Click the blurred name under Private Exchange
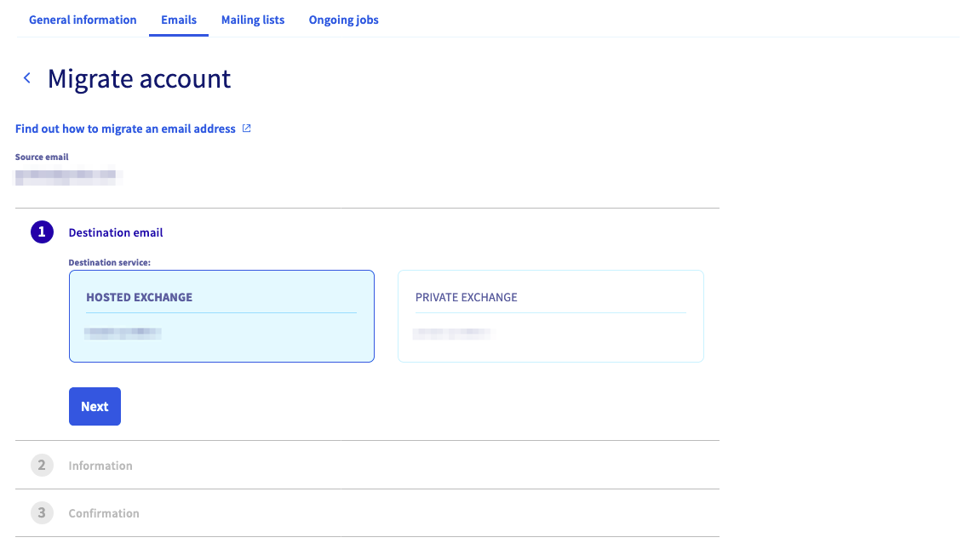 453,334
